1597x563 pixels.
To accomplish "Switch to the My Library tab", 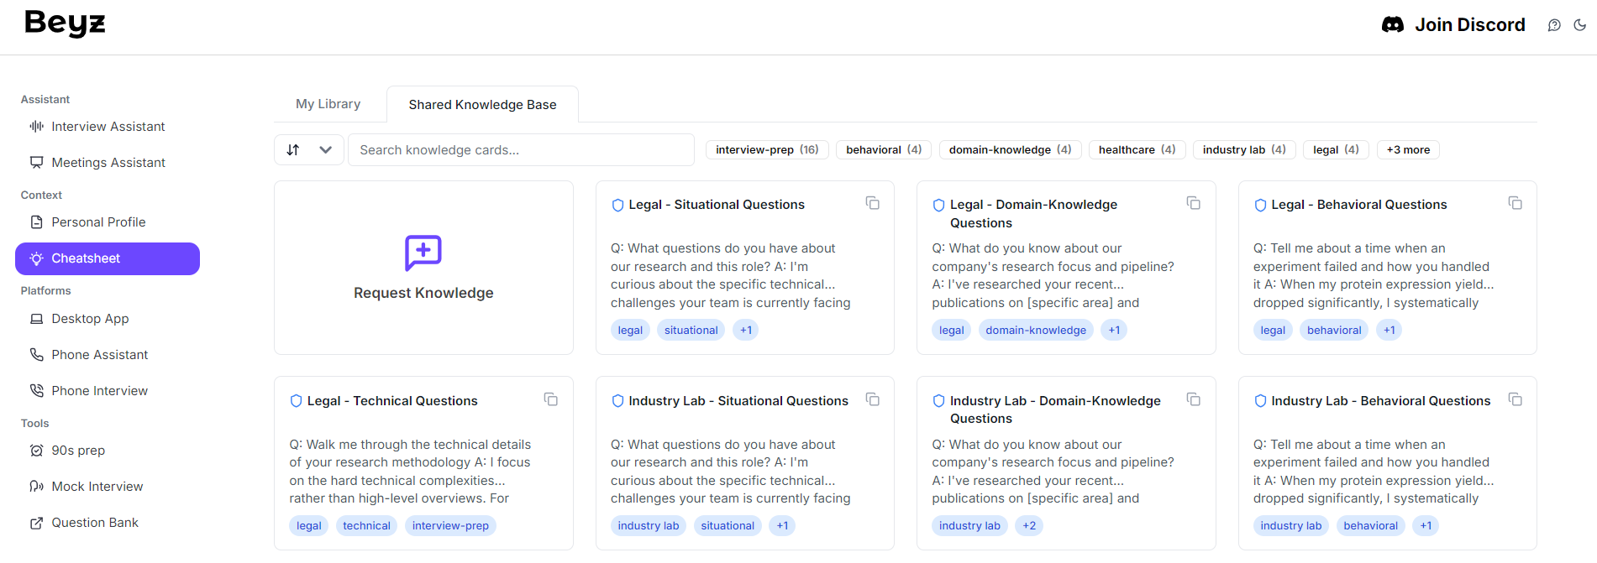I will (328, 104).
